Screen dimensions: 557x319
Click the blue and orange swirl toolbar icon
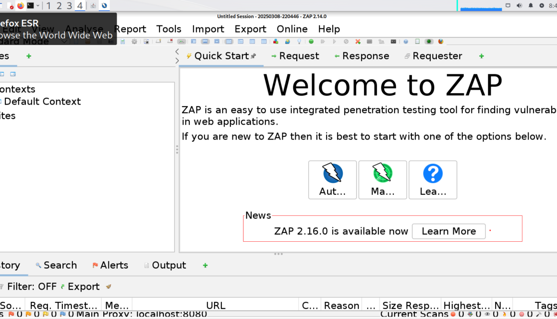pos(287,42)
